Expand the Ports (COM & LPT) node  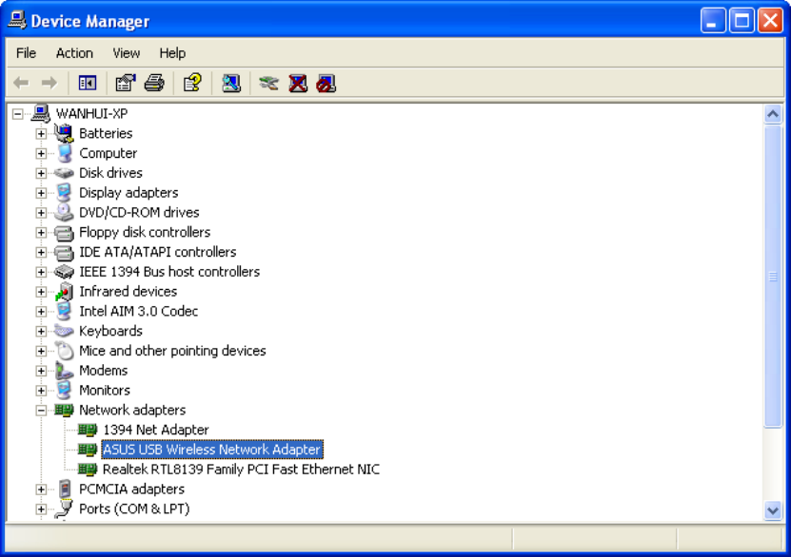[x=41, y=509]
